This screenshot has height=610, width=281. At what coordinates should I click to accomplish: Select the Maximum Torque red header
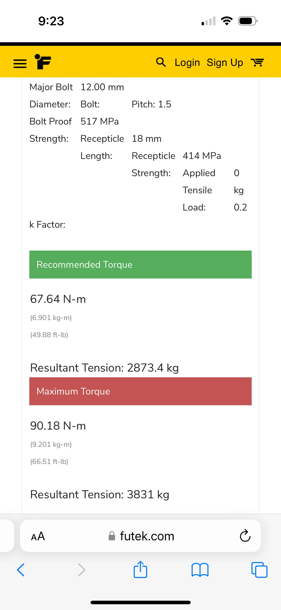pos(140,391)
